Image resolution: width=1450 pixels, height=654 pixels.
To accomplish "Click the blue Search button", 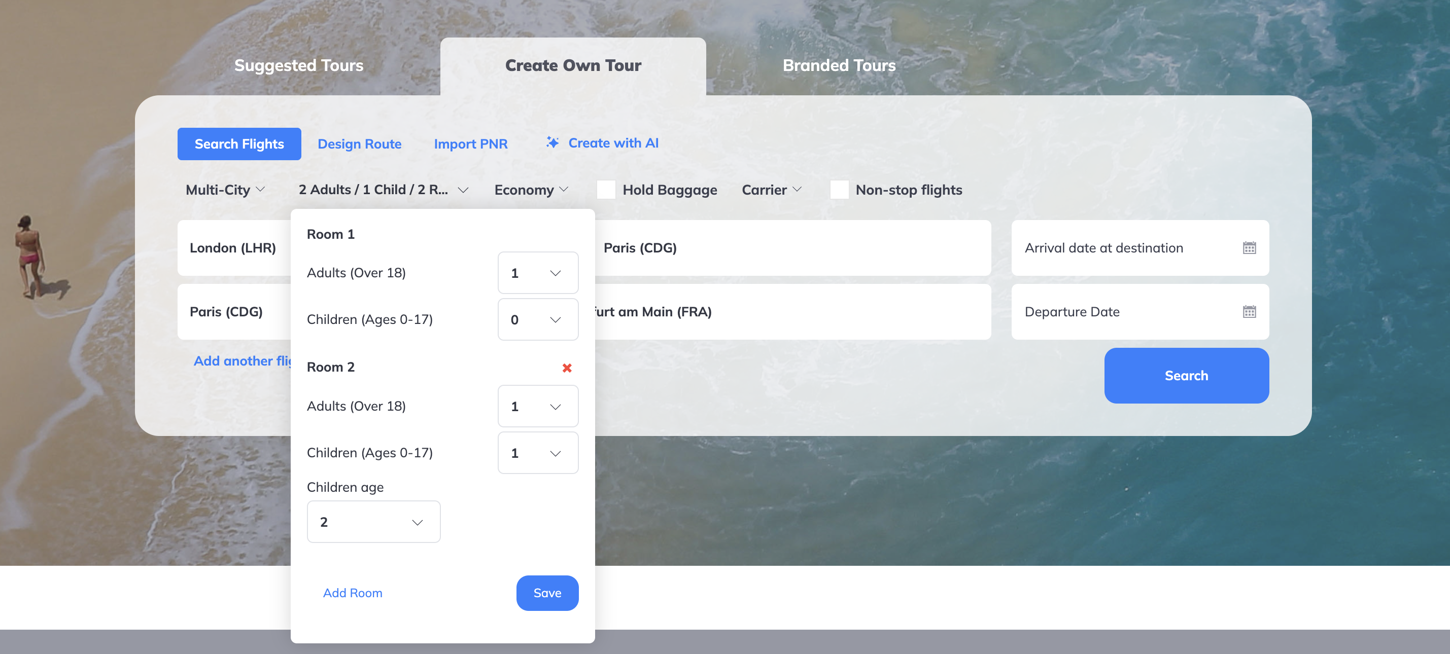I will (1186, 376).
